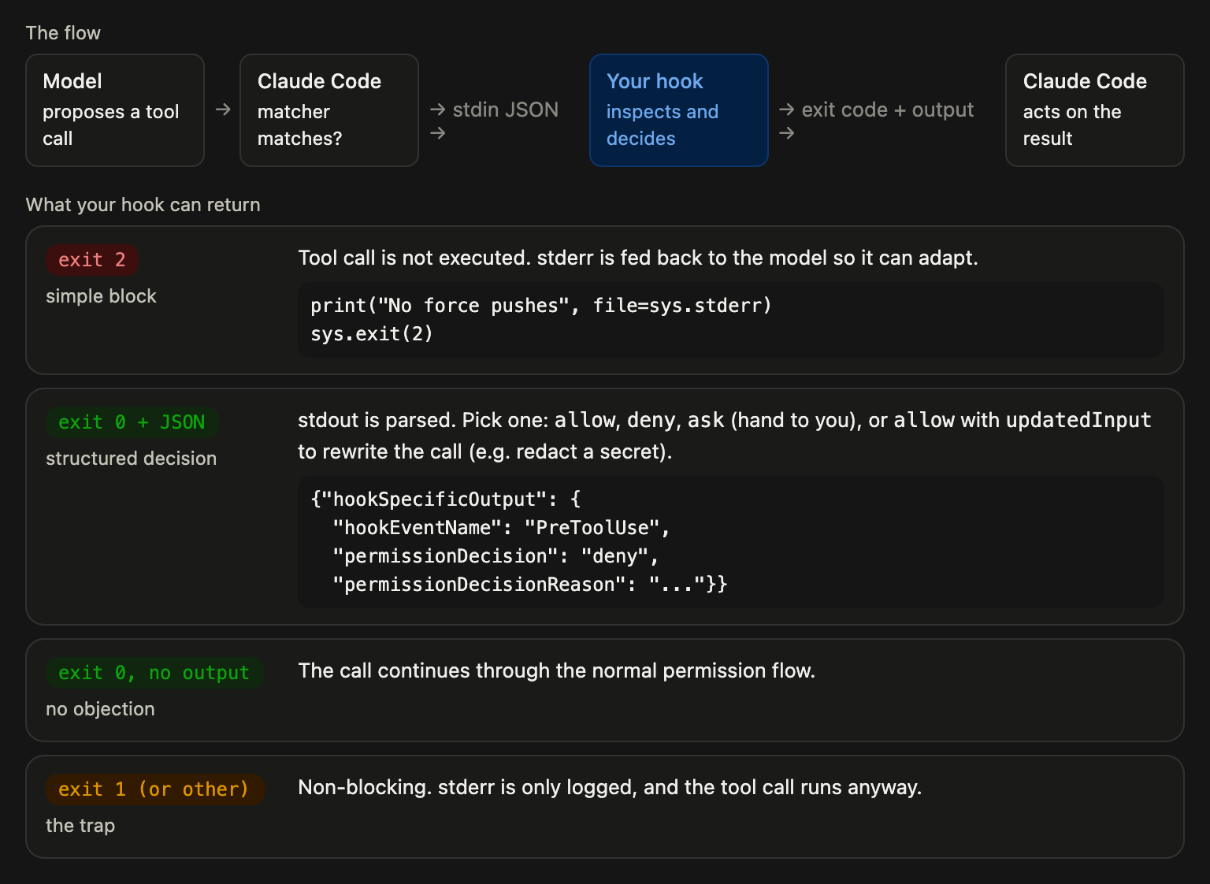Click the 'sys.exit(2)' code line
Image resolution: width=1210 pixels, height=884 pixels.
pos(372,334)
